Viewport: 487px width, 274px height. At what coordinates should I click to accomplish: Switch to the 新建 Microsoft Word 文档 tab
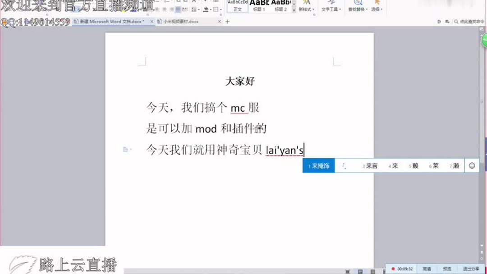pyautogui.click(x=108, y=21)
